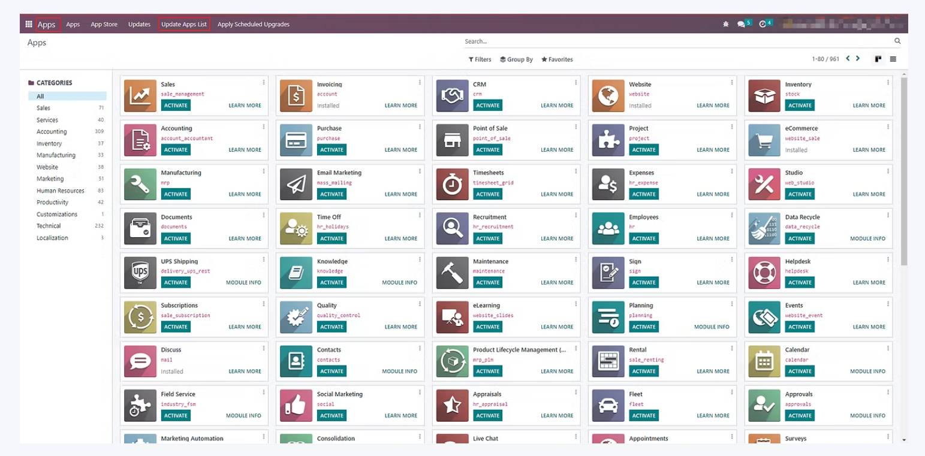
Task: Click the Inventory box icon
Action: pos(764,96)
